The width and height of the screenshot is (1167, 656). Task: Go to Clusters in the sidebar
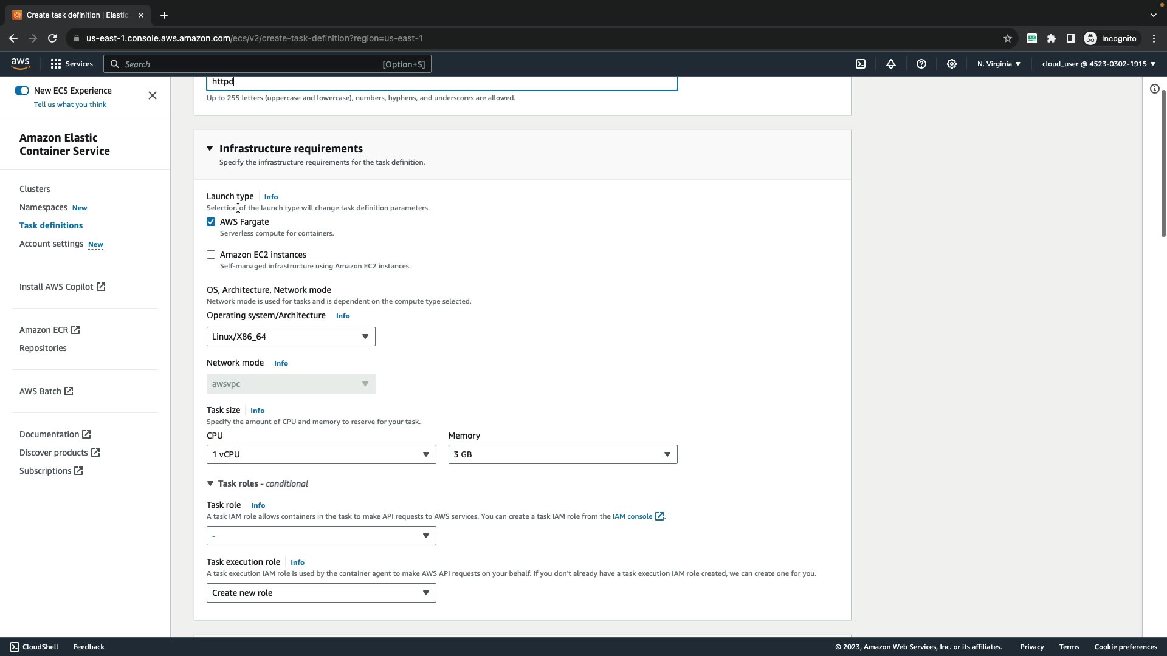[35, 189]
